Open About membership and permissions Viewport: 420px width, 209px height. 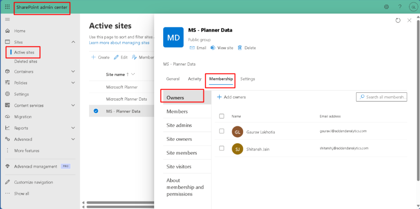[187, 187]
